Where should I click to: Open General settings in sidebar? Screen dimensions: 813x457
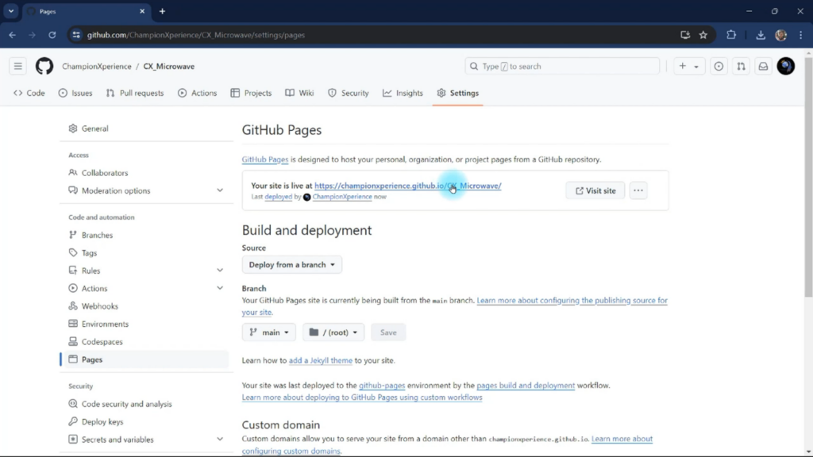point(95,129)
